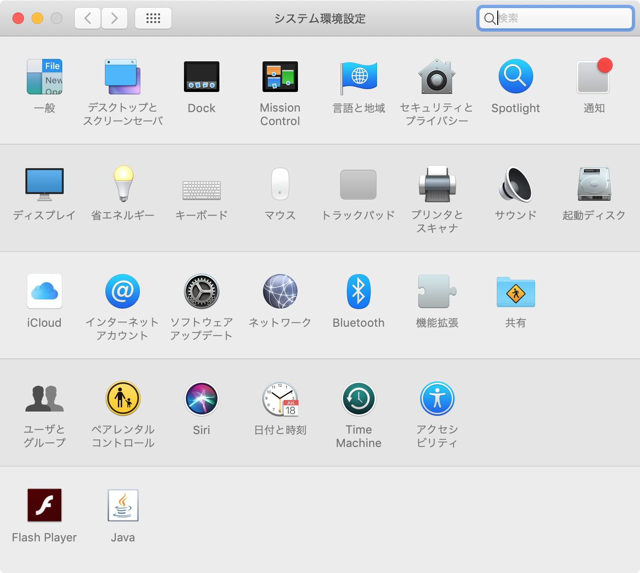640x573 pixels.
Task: Open the 共有 settings pane
Action: pos(515,291)
